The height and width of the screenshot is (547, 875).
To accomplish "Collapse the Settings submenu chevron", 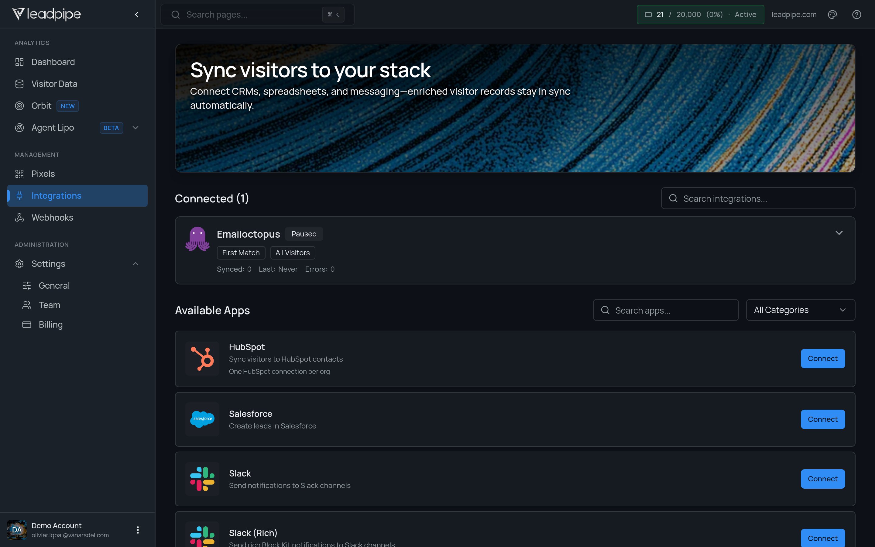I will [136, 264].
